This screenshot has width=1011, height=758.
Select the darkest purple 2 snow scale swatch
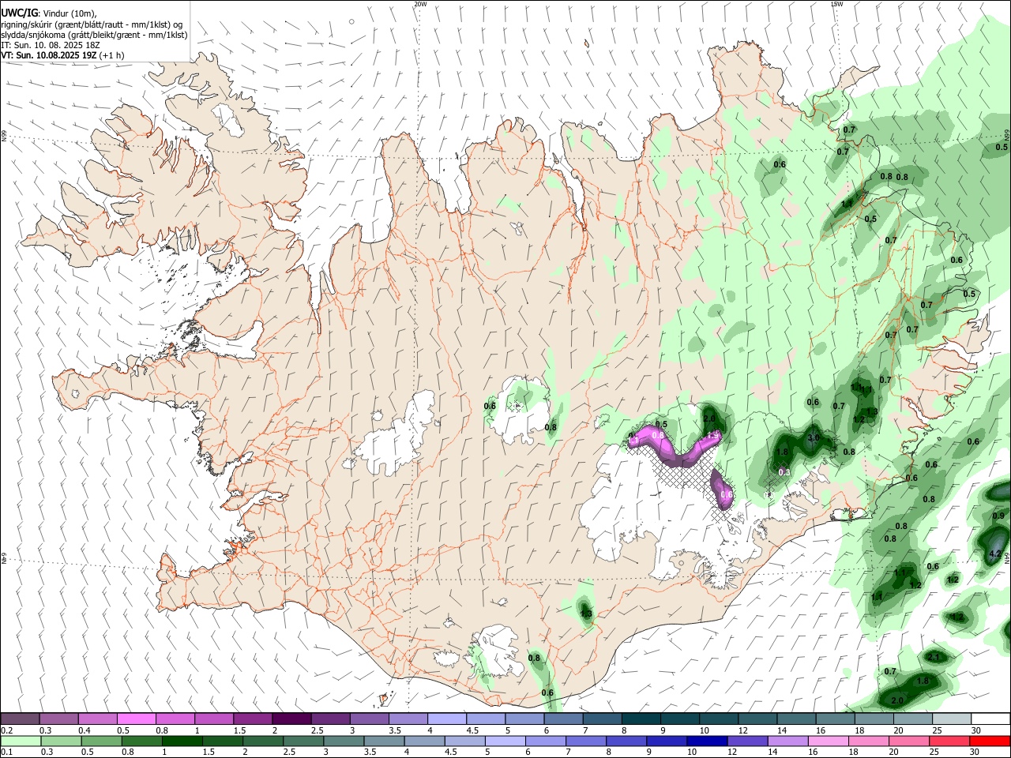tap(291, 719)
